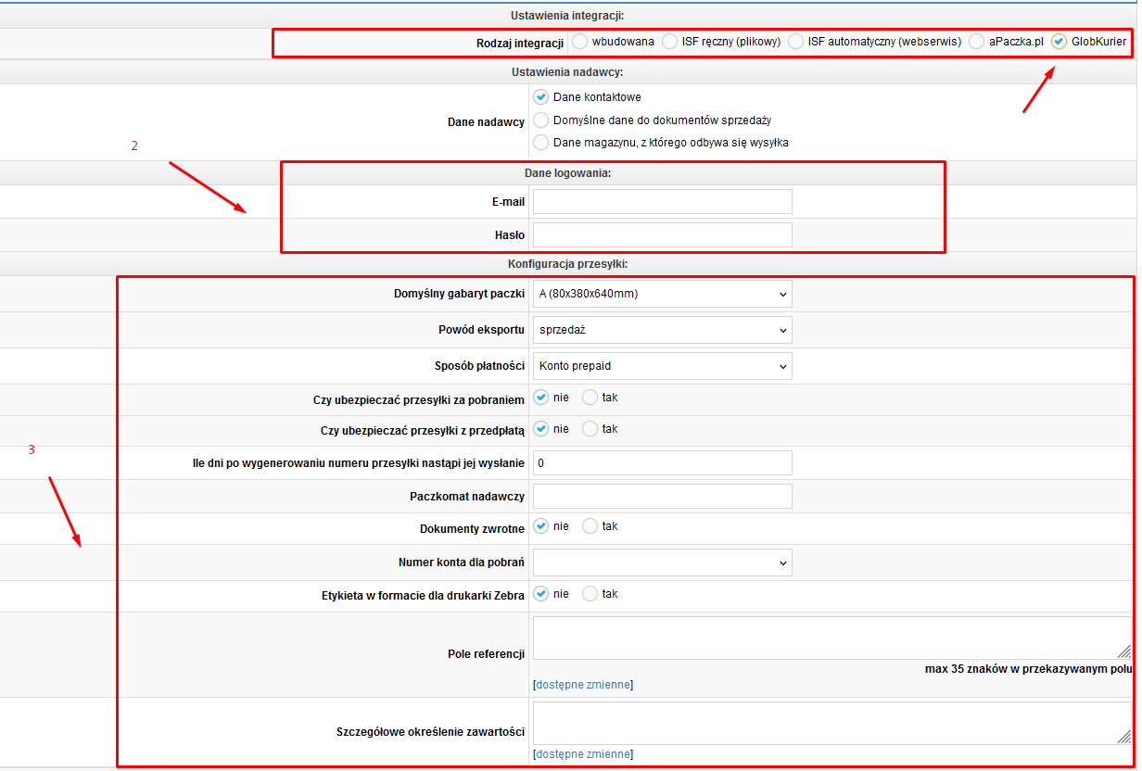The height and width of the screenshot is (771, 1142).
Task: Set Zebra printer label format to tak
Action: [590, 594]
